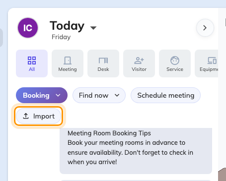Switch to the Service category tab
The height and width of the screenshot is (181, 226).
click(175, 63)
